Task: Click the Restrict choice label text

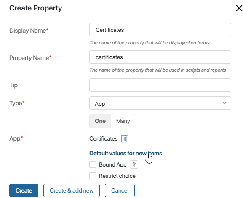Action: [x=117, y=176]
